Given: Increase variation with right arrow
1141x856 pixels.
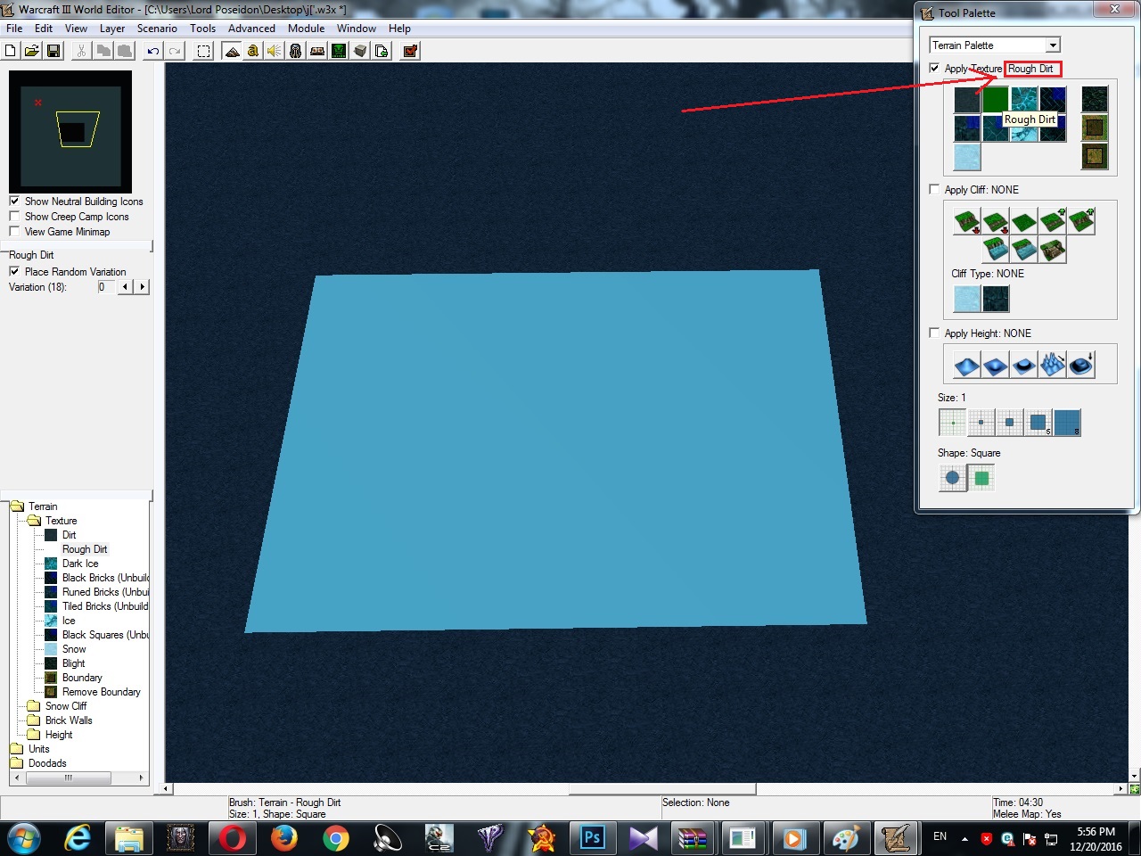Looking at the screenshot, I should [142, 287].
